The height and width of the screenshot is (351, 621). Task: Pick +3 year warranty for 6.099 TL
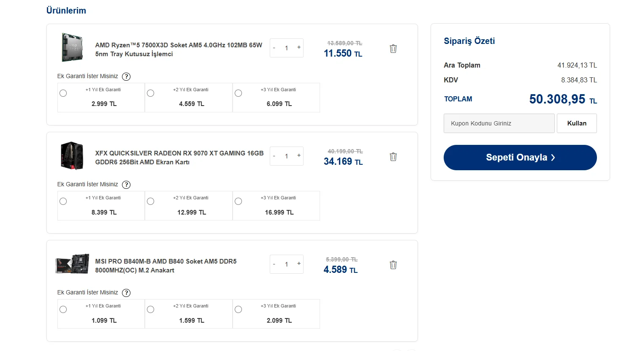click(x=239, y=93)
